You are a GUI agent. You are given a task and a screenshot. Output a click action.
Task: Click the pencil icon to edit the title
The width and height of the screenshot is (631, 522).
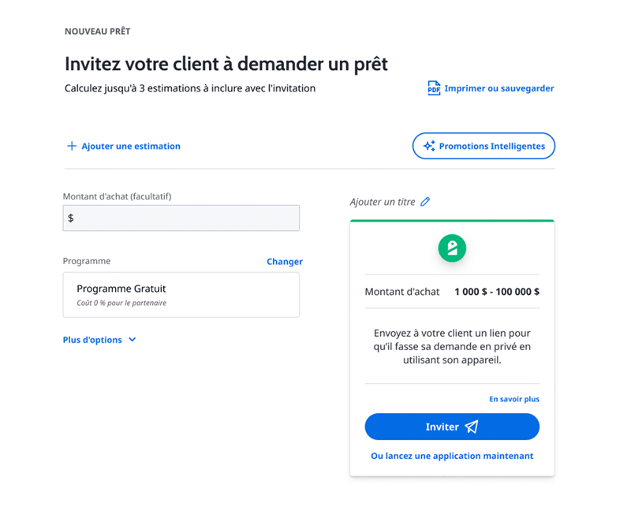click(425, 202)
